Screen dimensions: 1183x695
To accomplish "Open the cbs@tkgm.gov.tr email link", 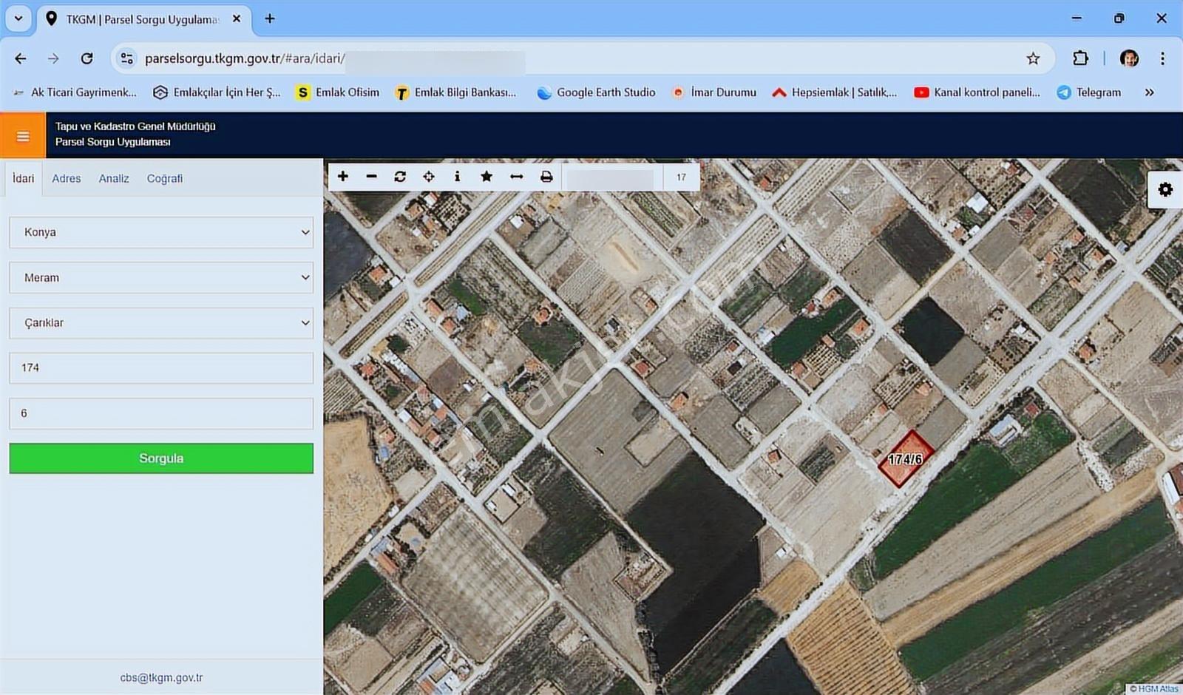I will tap(161, 677).
